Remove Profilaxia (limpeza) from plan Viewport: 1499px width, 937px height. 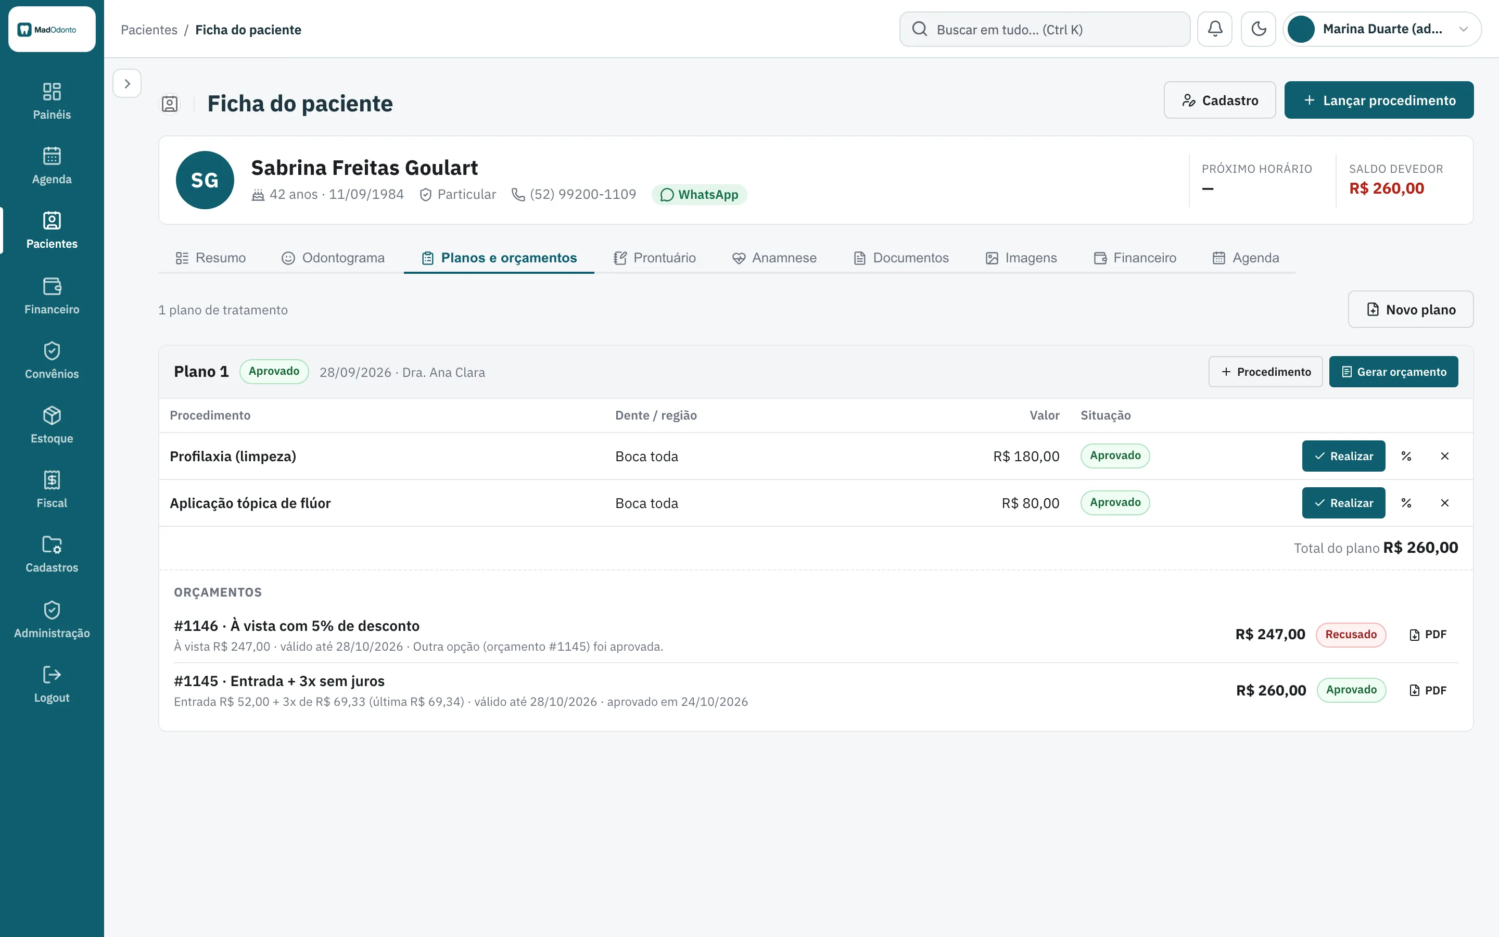1444,456
